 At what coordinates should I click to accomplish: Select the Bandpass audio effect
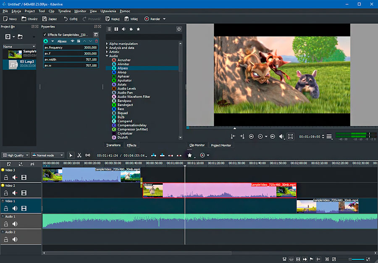point(124,101)
